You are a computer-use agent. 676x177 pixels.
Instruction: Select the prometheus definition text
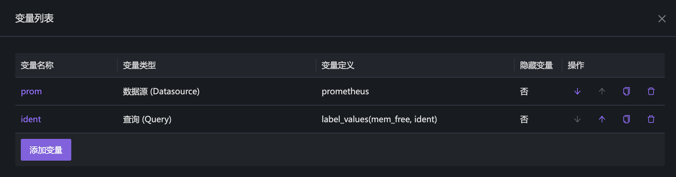(345, 92)
